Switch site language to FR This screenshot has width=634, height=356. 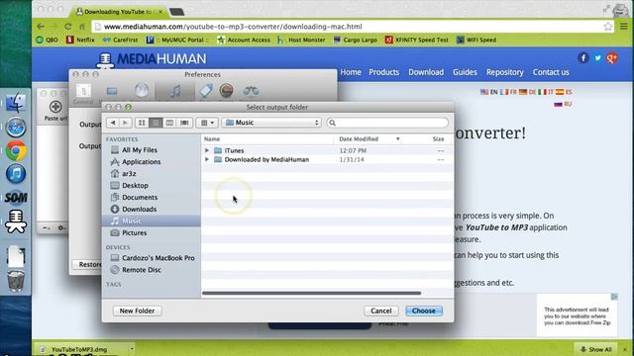pos(508,92)
